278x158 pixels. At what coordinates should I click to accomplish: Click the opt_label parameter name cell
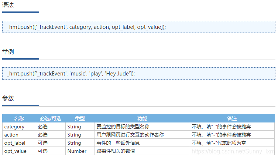pos(19,143)
